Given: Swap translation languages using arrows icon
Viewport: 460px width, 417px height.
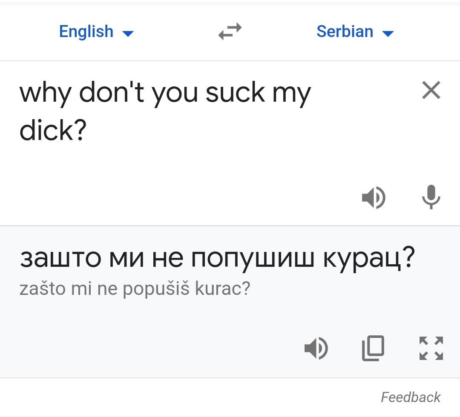Looking at the screenshot, I should pos(230,32).
